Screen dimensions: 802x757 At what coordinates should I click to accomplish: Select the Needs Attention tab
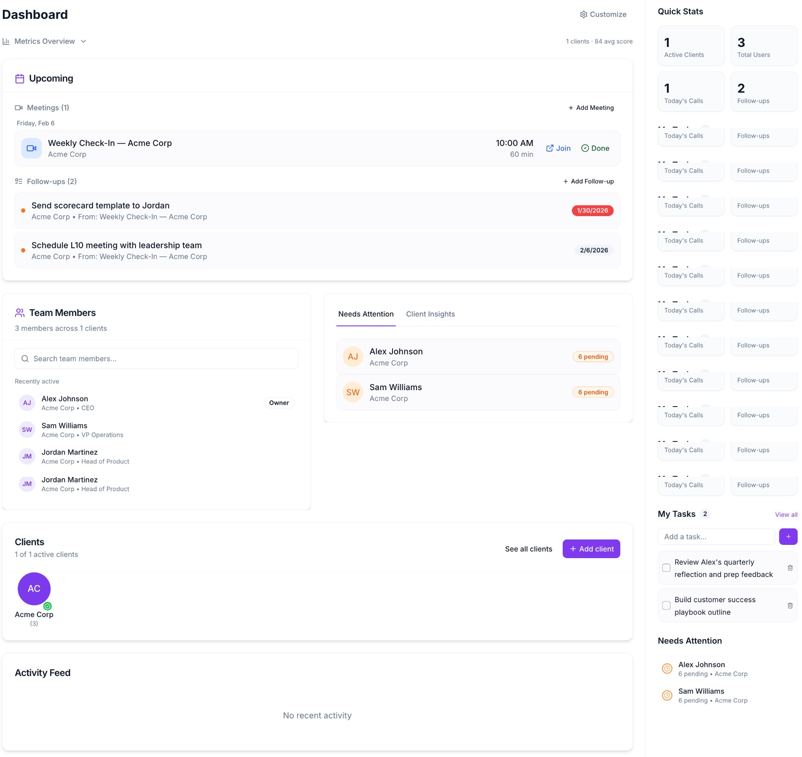click(366, 314)
